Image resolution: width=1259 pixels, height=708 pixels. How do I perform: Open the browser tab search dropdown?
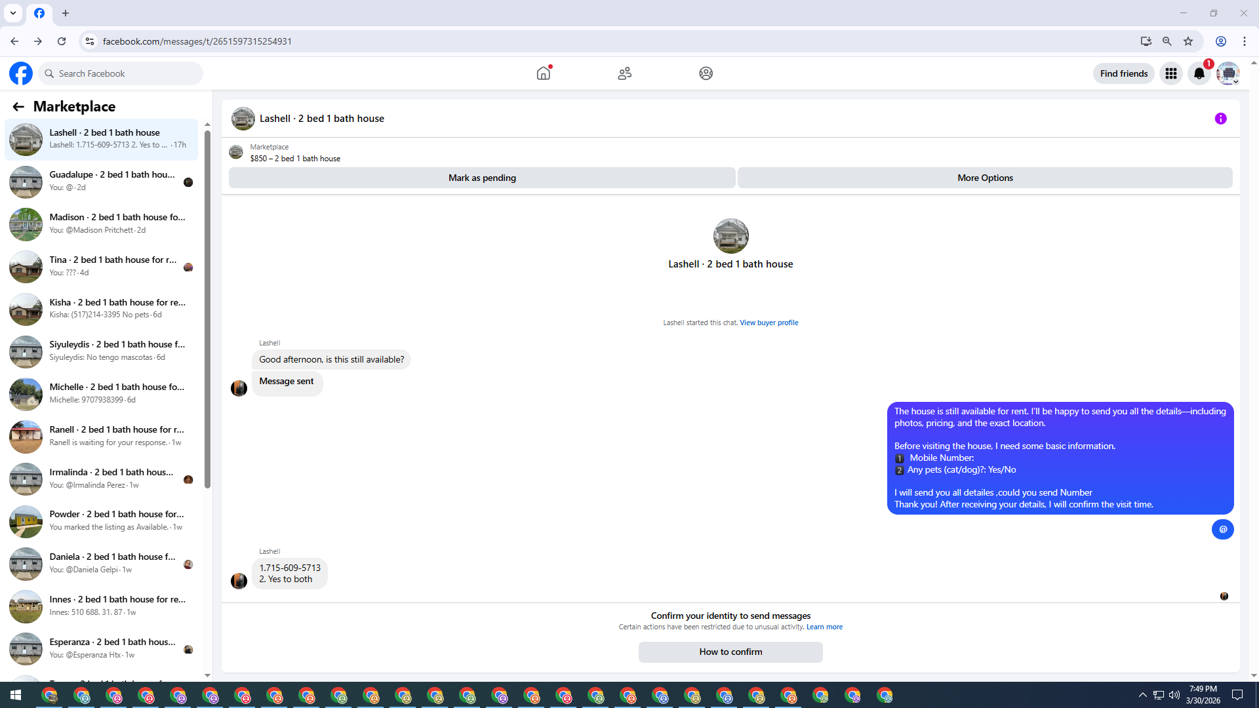coord(13,13)
